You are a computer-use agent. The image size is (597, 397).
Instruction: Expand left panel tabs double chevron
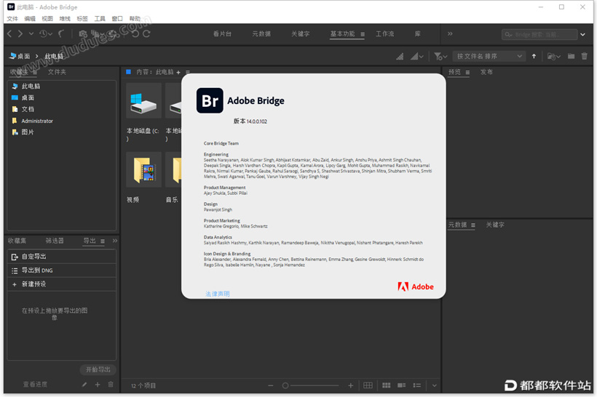115,241
